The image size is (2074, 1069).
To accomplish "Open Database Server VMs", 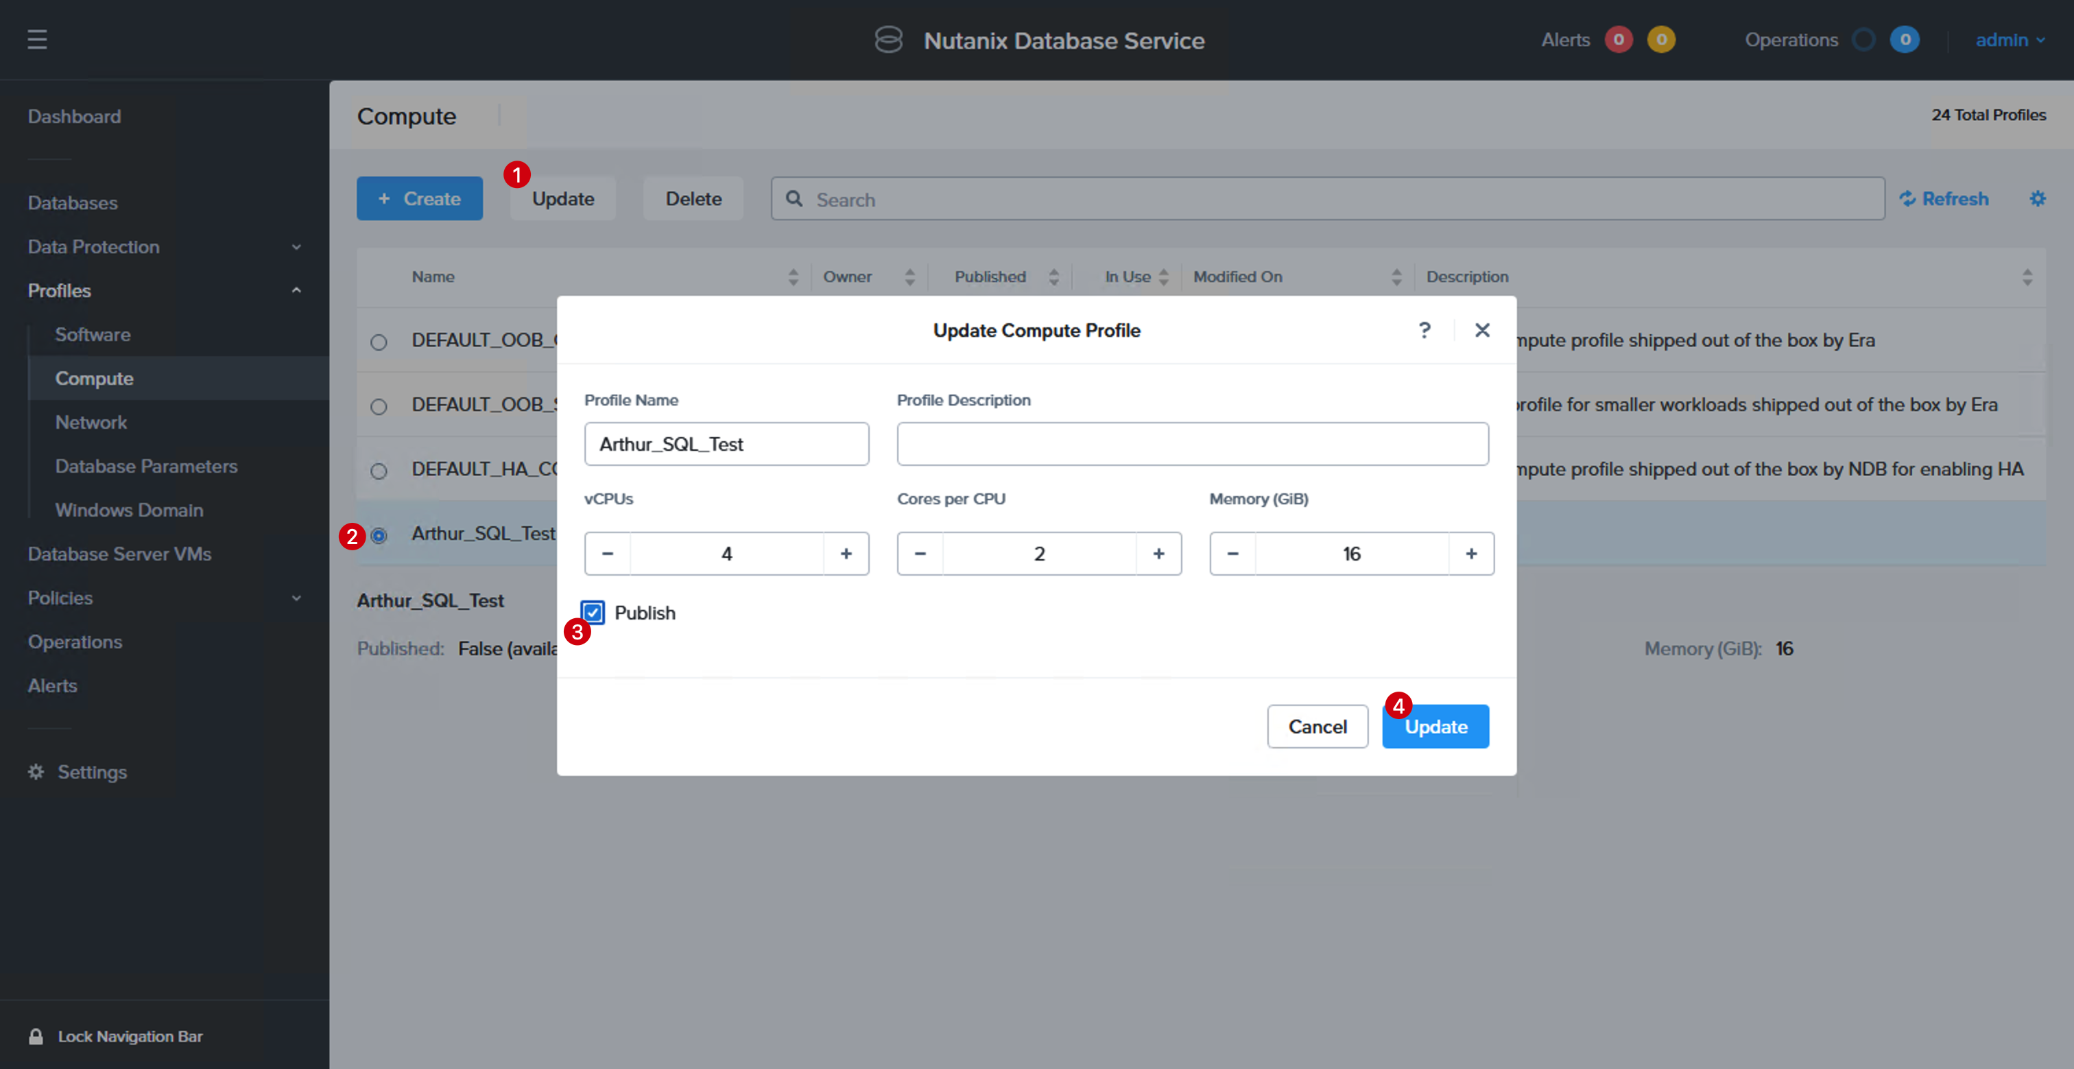I will click(x=119, y=554).
